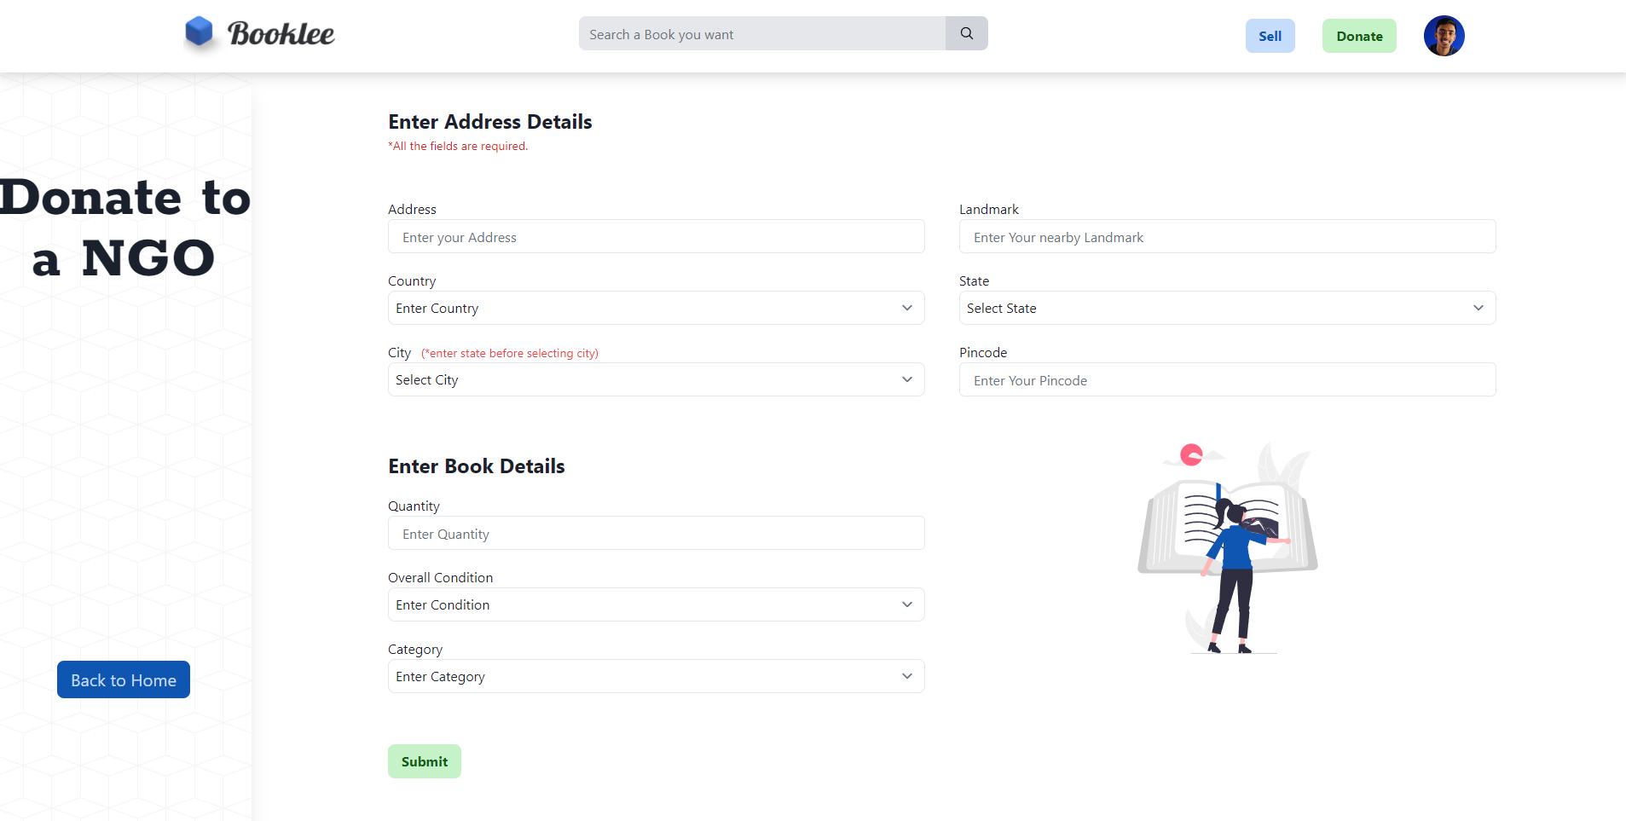Click '*All the fields are required.' note

458,147
